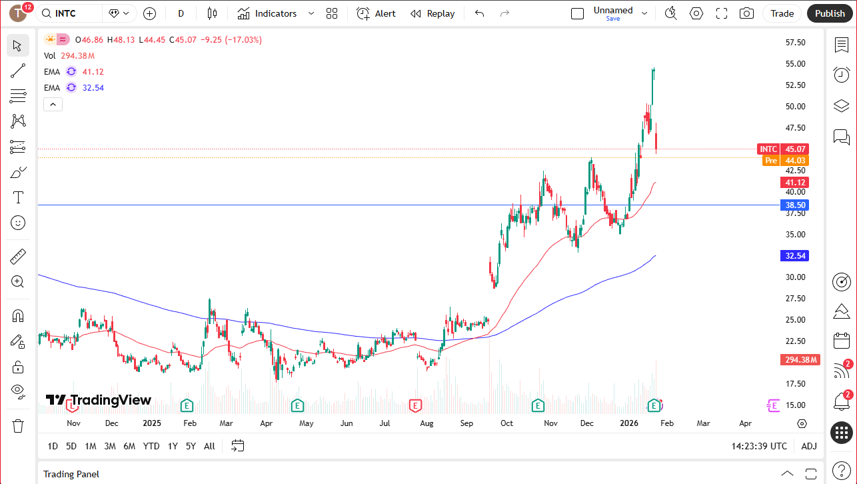Image resolution: width=857 pixels, height=484 pixels.
Task: Select the 6M date range
Action: (x=129, y=446)
